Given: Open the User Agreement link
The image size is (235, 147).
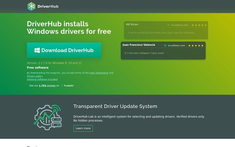Looking at the screenshot, I should coord(99,73).
